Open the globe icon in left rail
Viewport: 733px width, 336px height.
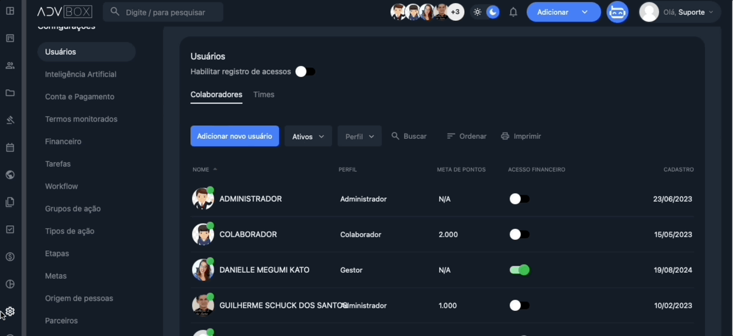[x=10, y=175]
